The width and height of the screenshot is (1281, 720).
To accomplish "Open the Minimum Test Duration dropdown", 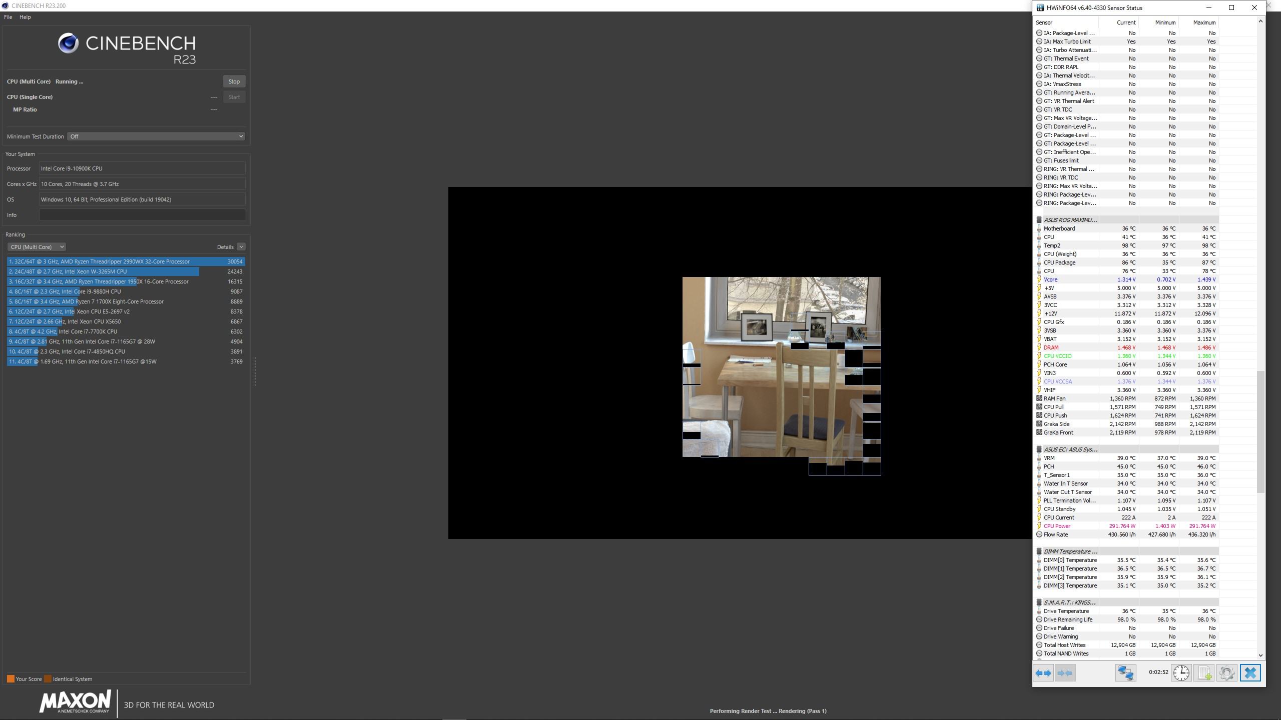I will pyautogui.click(x=156, y=136).
